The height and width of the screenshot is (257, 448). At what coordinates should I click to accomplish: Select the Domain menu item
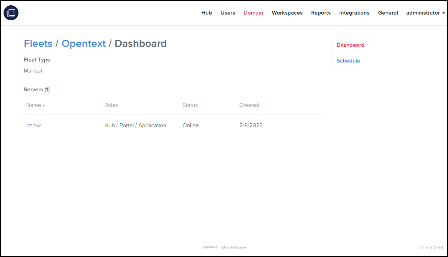pos(253,13)
